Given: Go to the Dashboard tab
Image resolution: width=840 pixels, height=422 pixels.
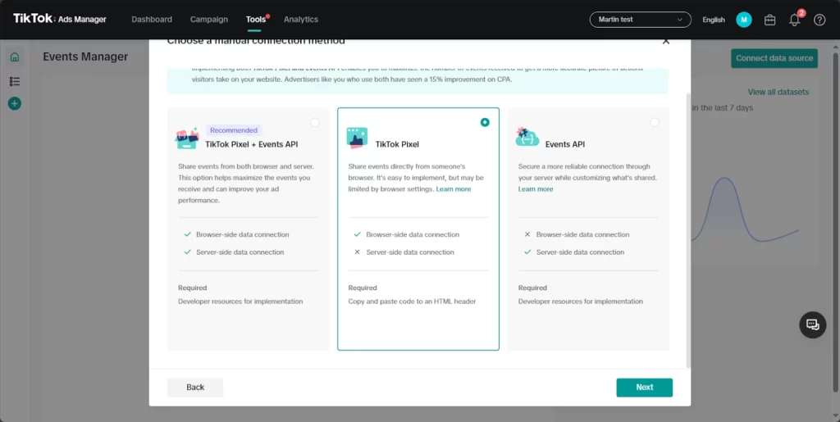Looking at the screenshot, I should click(x=152, y=19).
